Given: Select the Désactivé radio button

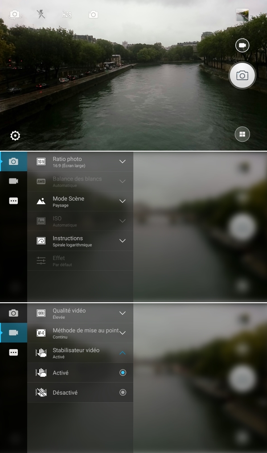Looking at the screenshot, I should coord(123,392).
